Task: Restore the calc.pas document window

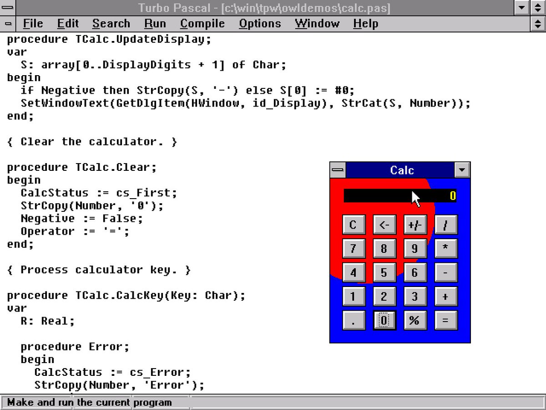Action: pos(538,24)
